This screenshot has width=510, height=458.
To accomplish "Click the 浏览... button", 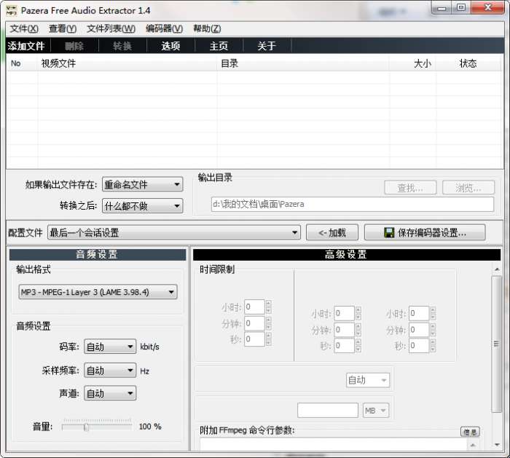I will (x=468, y=188).
